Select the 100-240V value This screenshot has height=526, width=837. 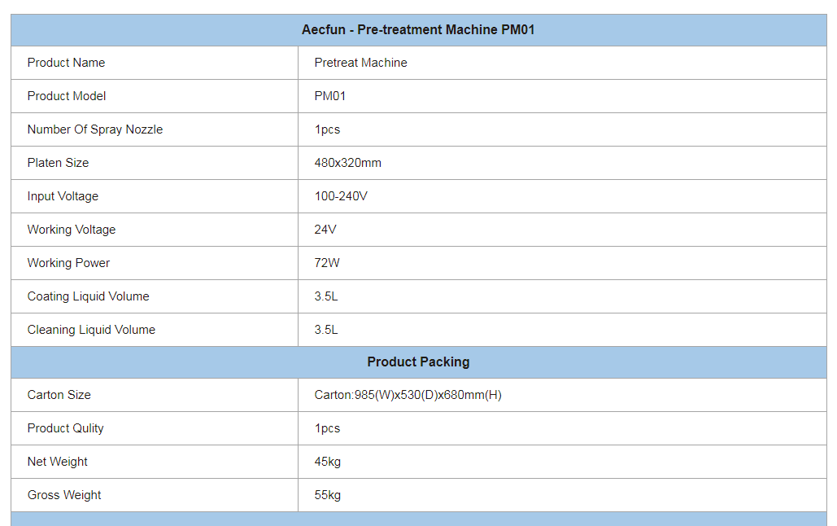point(341,196)
